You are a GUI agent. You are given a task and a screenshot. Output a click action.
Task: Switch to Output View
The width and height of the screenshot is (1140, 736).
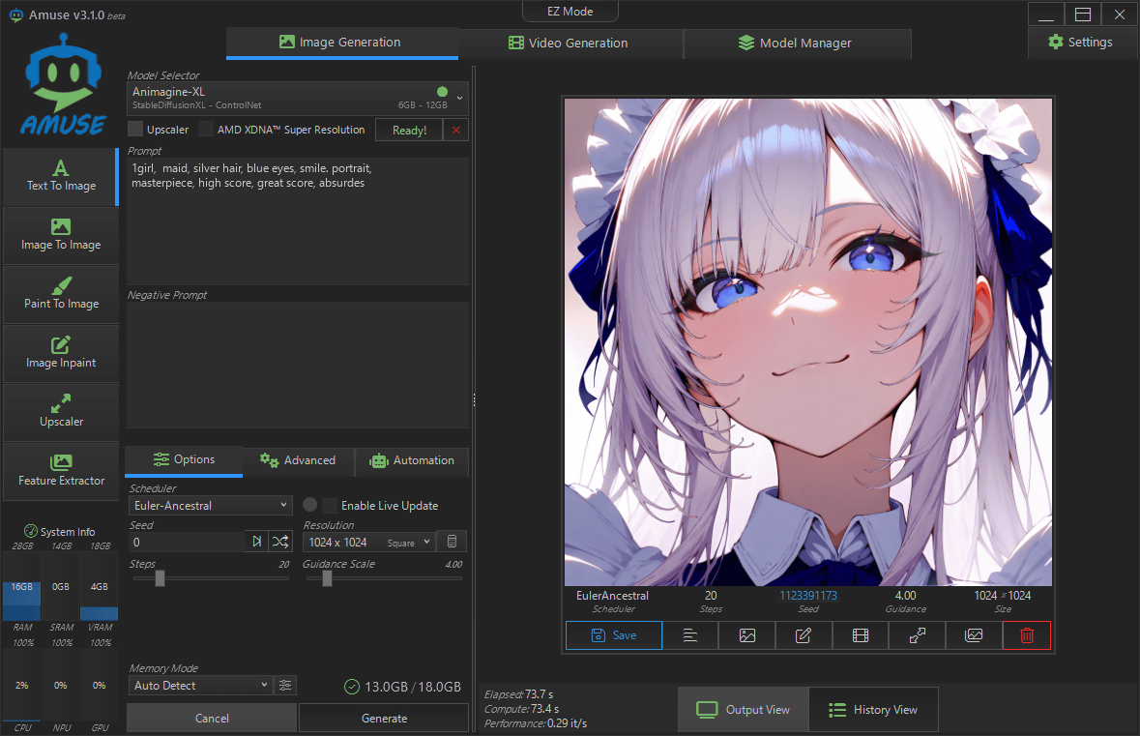[x=743, y=710]
